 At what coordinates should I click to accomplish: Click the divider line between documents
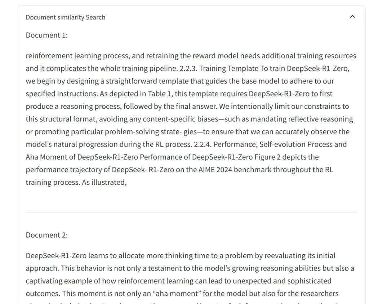(191, 212)
